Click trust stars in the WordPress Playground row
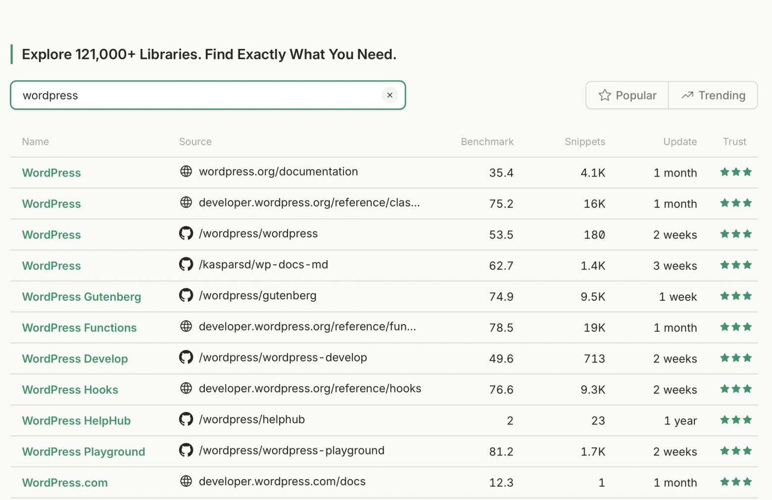Screen dimensions: 772x500 (736, 451)
